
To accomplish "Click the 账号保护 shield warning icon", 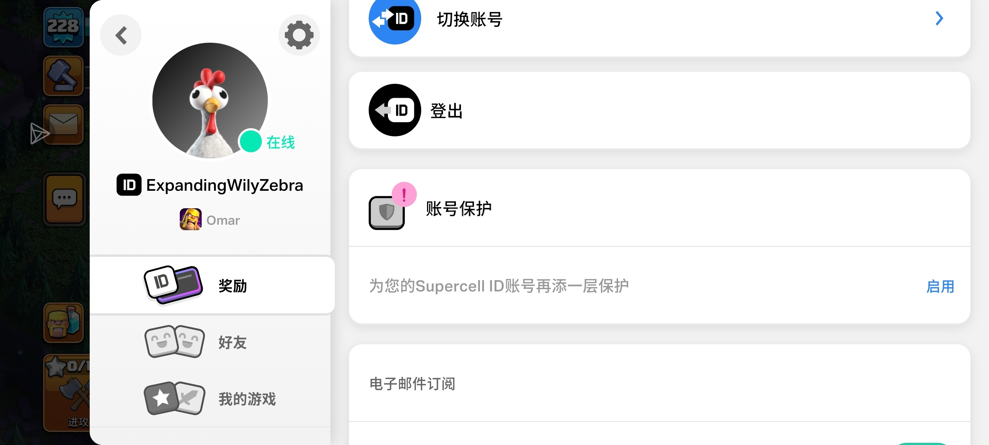I will (392, 206).
